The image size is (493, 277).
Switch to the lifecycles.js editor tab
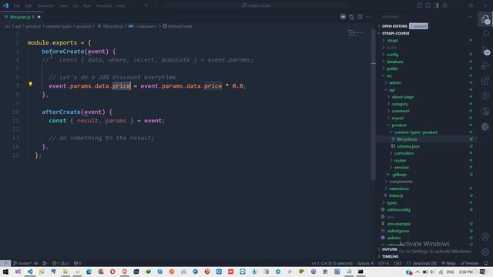[x=22, y=17]
